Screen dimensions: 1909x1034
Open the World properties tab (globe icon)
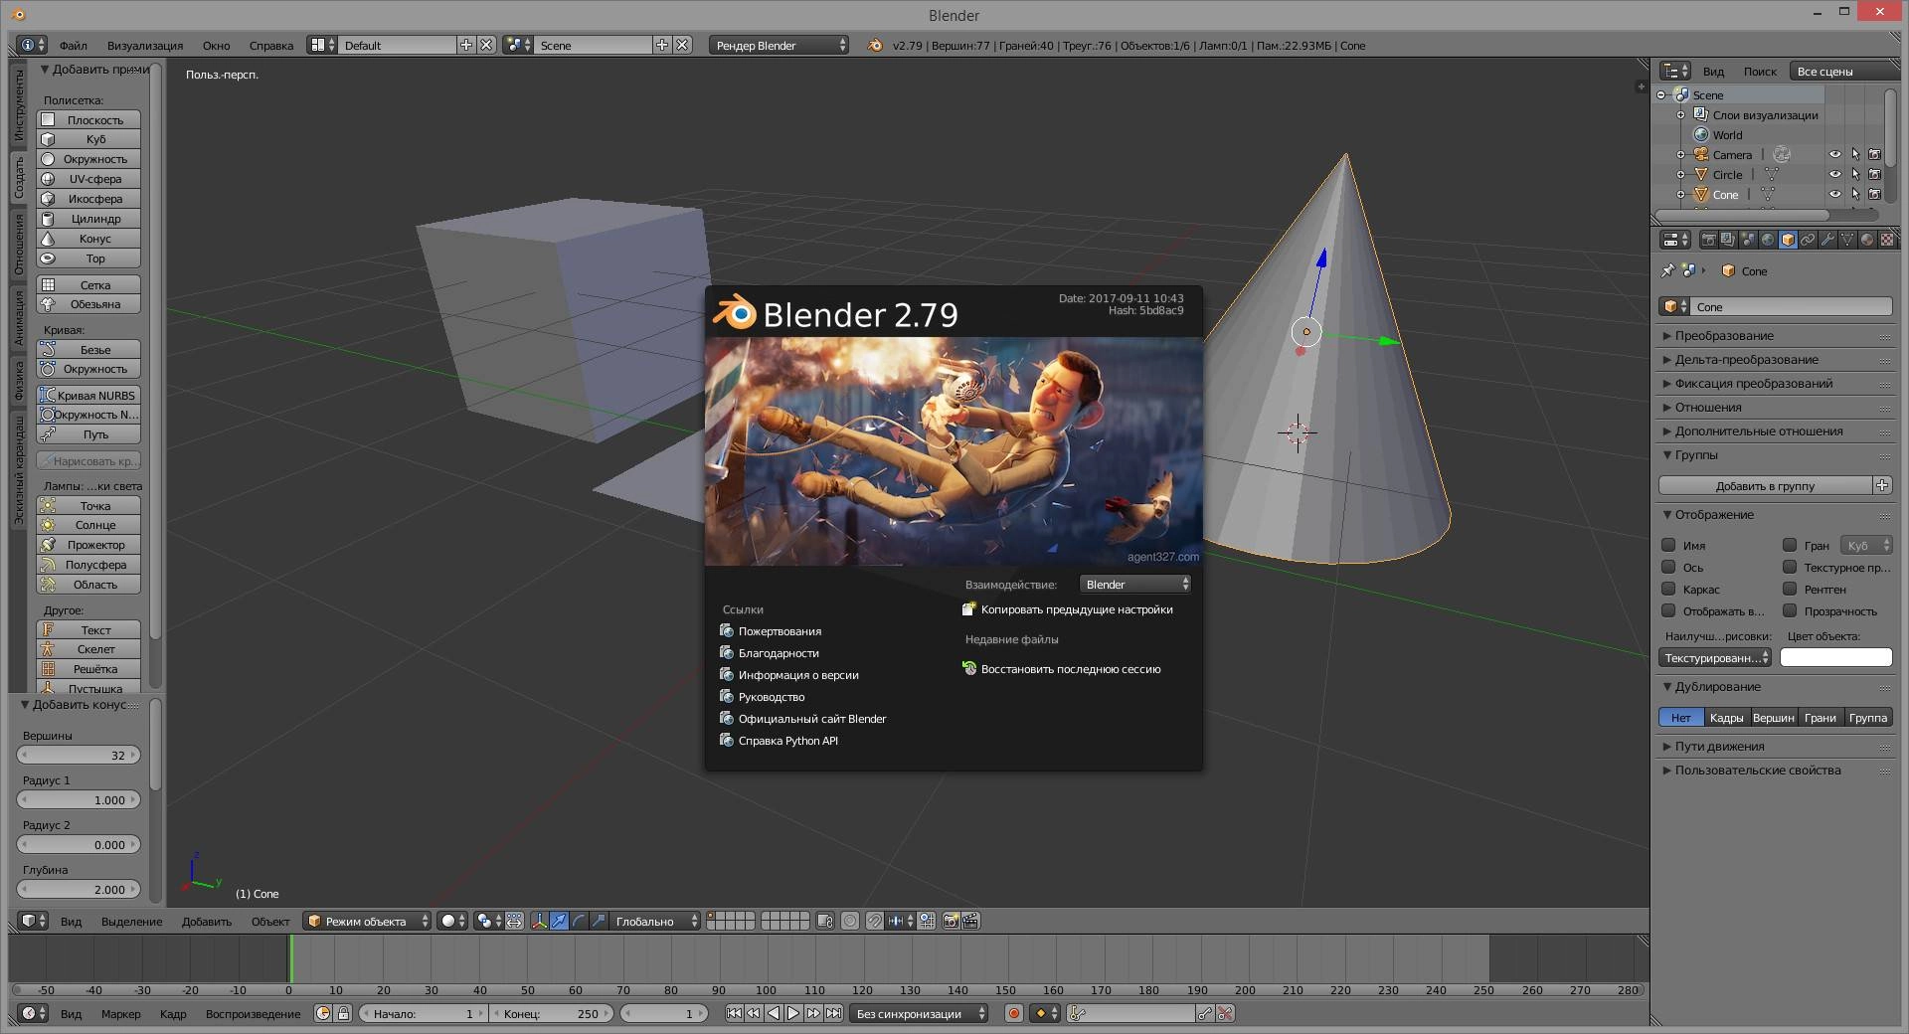point(1768,240)
